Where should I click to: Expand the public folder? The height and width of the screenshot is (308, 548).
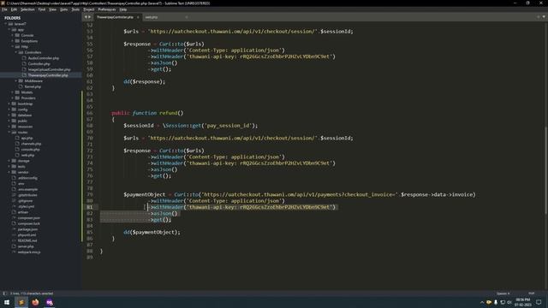point(9,121)
